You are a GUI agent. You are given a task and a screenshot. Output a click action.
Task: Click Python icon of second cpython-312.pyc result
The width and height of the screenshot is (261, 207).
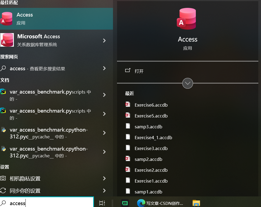(x=4, y=149)
